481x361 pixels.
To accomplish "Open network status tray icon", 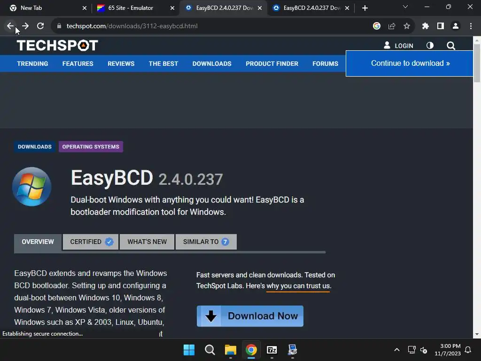I will 411,350.
